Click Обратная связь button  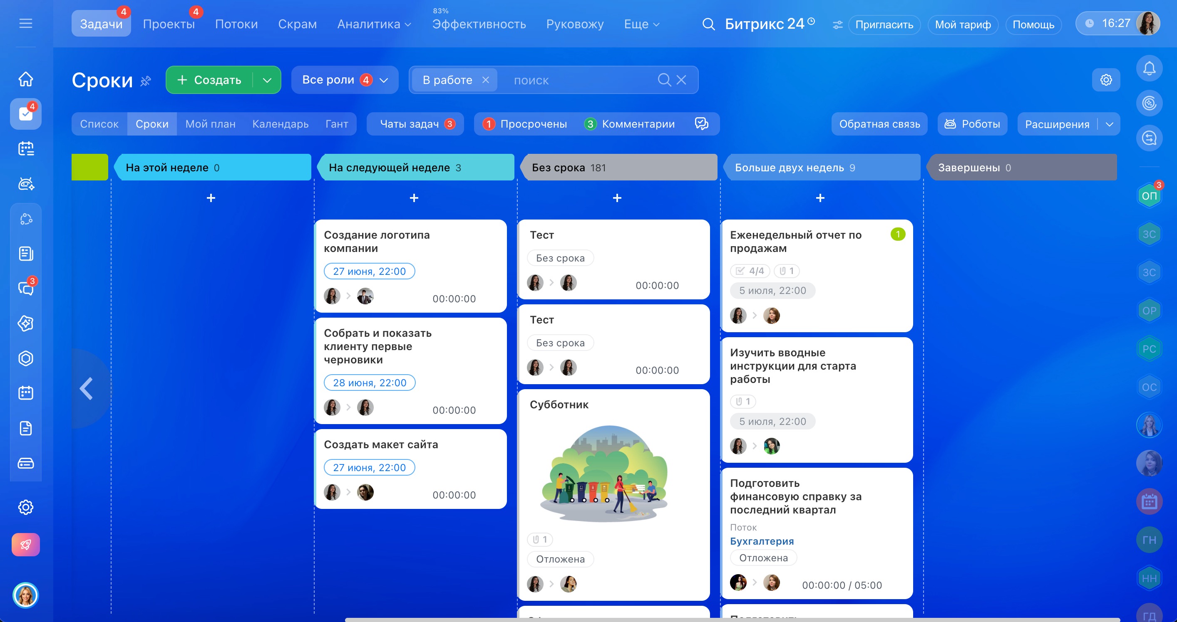click(x=879, y=123)
